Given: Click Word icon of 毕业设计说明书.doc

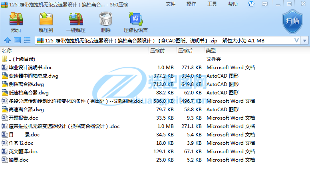Looking at the screenshot, I should 4,67.
